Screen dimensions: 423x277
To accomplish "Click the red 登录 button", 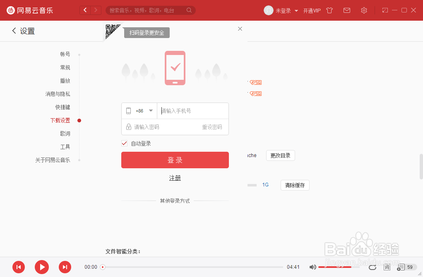I will tap(175, 160).
